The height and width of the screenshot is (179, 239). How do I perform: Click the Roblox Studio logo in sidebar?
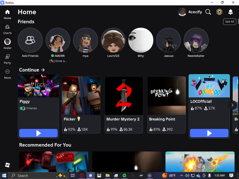(7, 165)
